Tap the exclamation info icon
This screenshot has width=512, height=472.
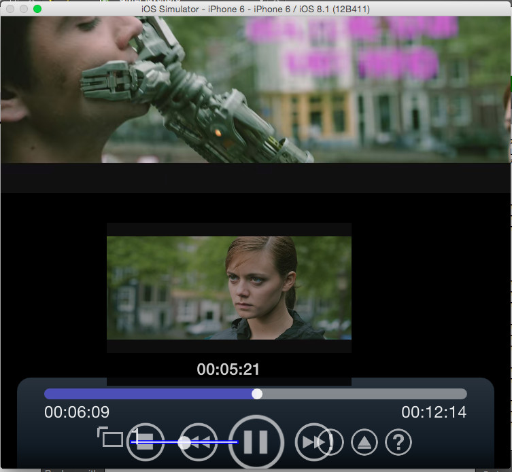click(331, 442)
